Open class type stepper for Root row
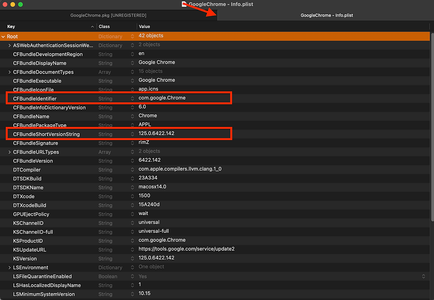The height and width of the screenshot is (300, 434). pos(132,37)
